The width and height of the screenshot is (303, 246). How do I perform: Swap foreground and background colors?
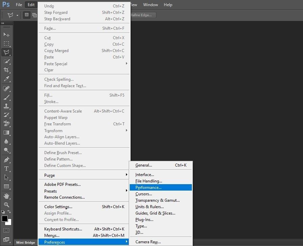[x=9, y=212]
